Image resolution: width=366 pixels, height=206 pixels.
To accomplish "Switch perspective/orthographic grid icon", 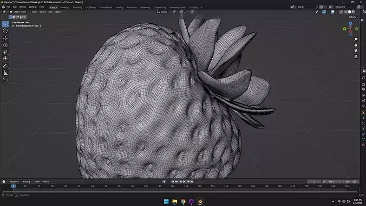I will (x=356, y=56).
